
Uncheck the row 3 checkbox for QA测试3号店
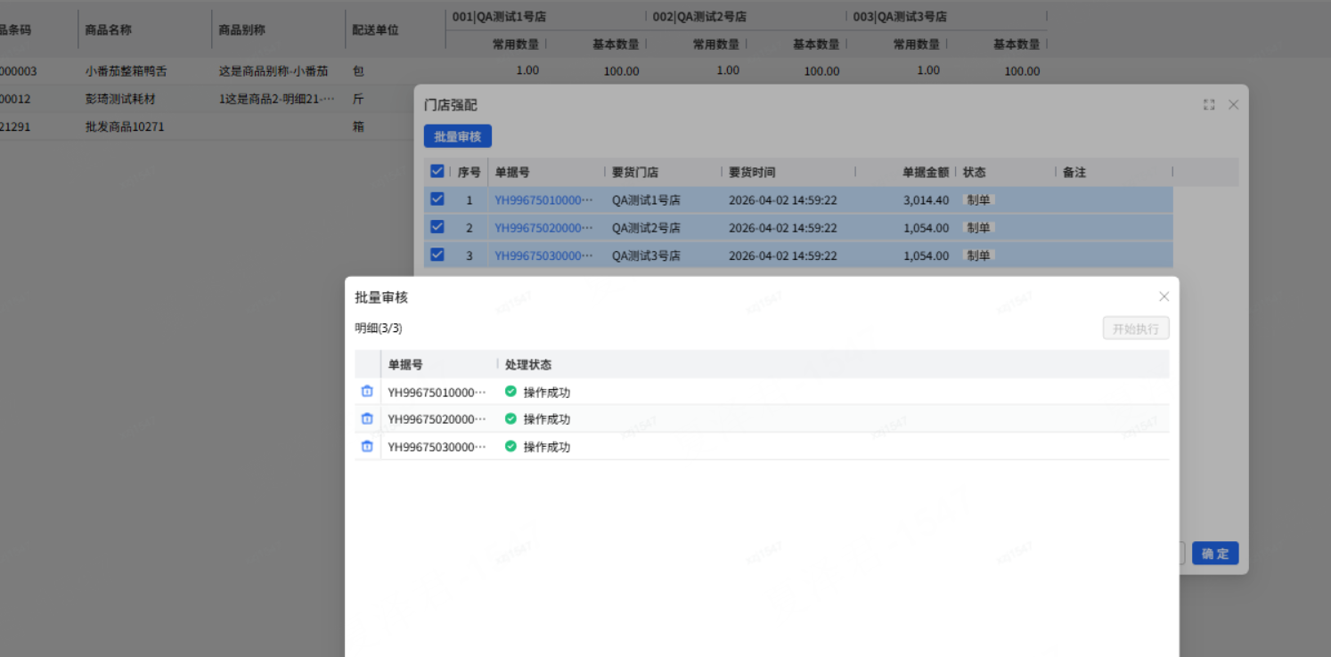pos(437,255)
